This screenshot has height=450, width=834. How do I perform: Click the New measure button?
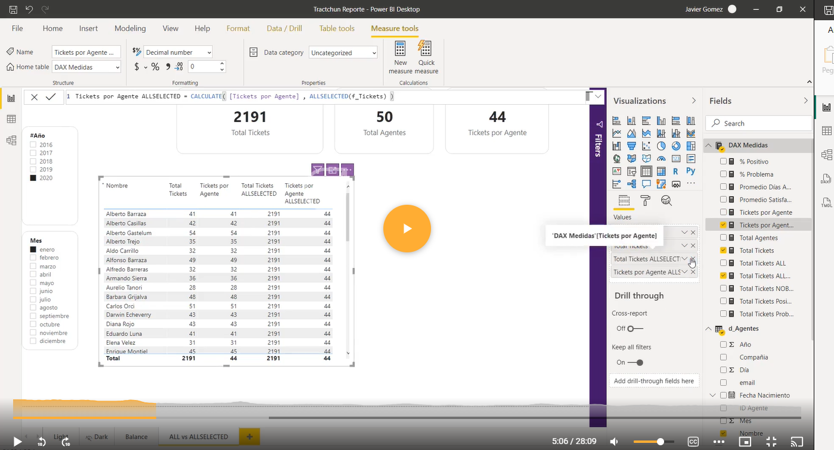point(401,58)
